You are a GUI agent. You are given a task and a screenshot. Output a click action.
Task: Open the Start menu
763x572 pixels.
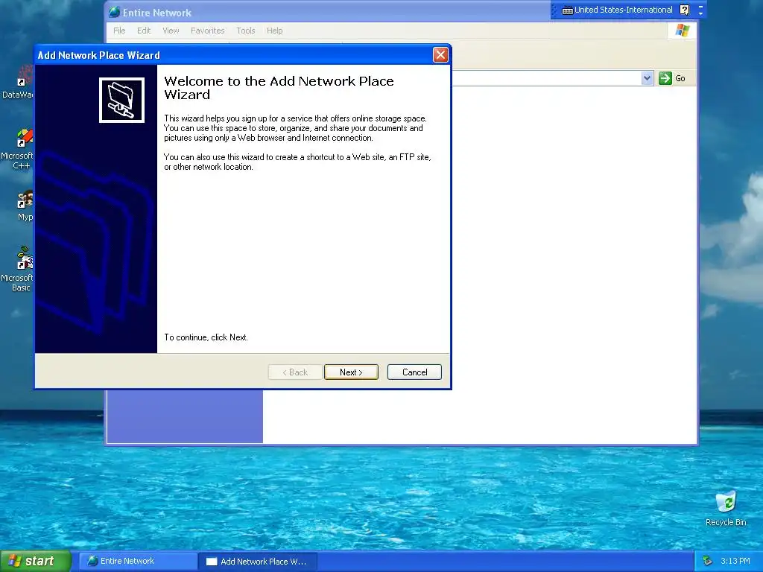(35, 561)
